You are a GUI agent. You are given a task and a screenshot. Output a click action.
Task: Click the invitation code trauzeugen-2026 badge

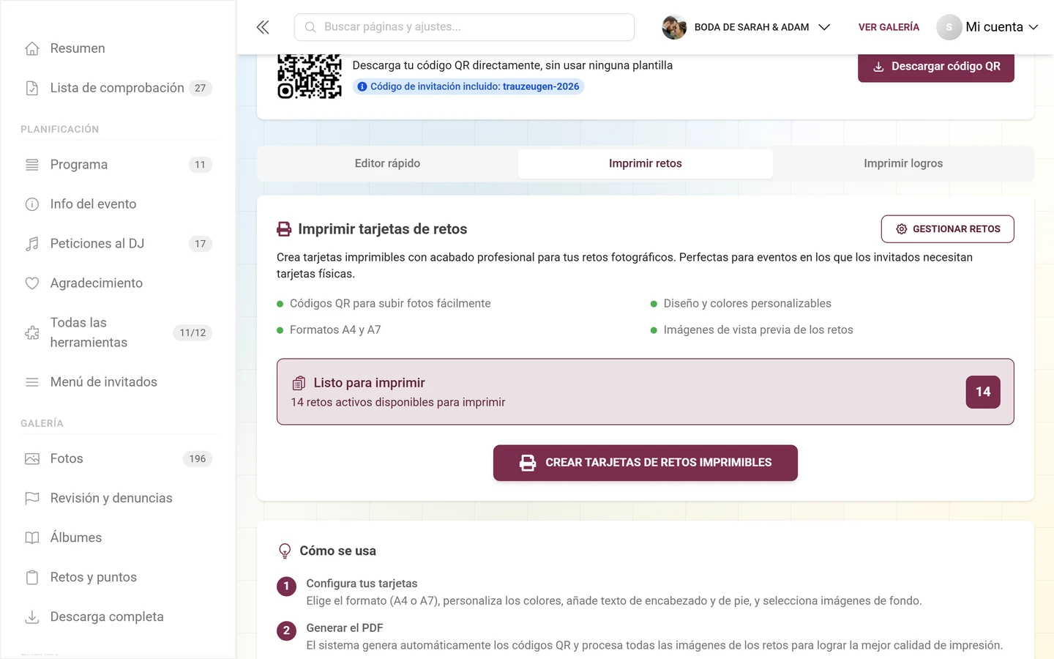(x=468, y=86)
